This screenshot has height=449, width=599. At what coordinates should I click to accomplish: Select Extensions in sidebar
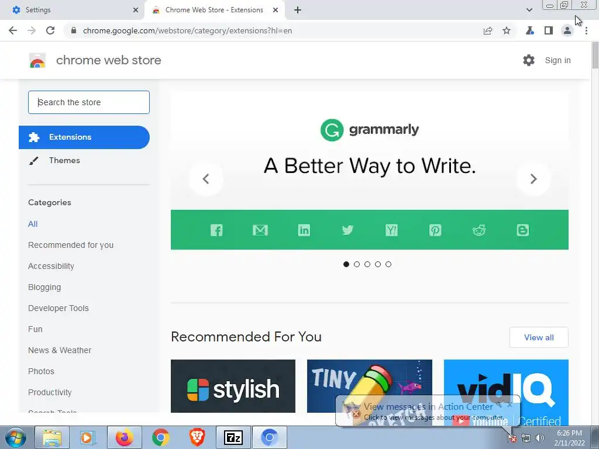tap(84, 137)
